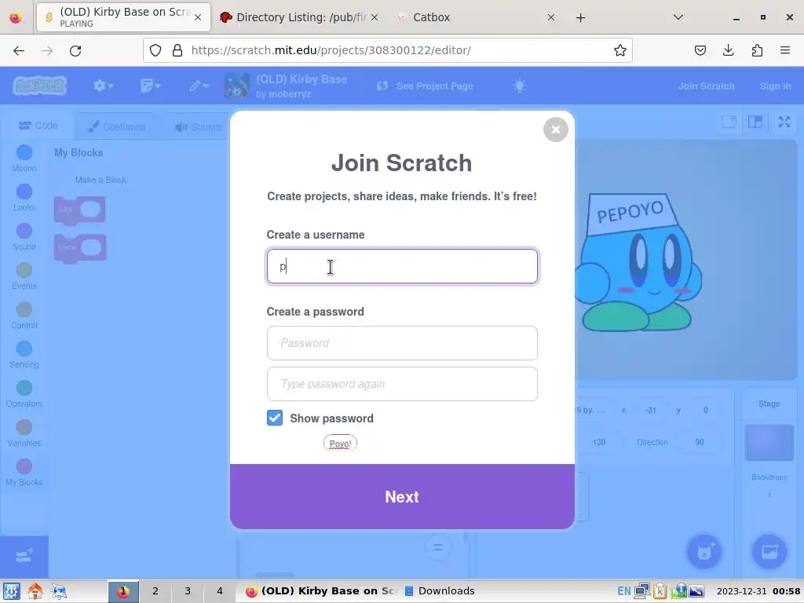Click the Create a username field

(402, 266)
